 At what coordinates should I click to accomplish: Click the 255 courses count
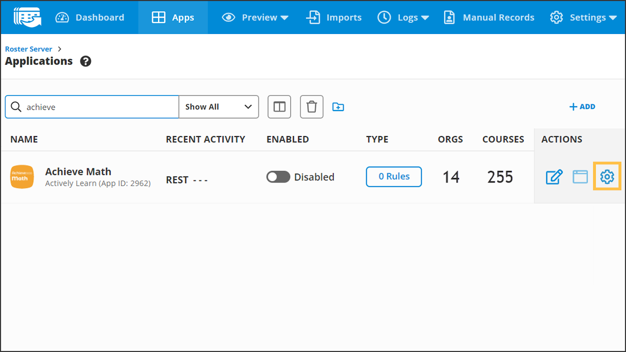pos(500,177)
